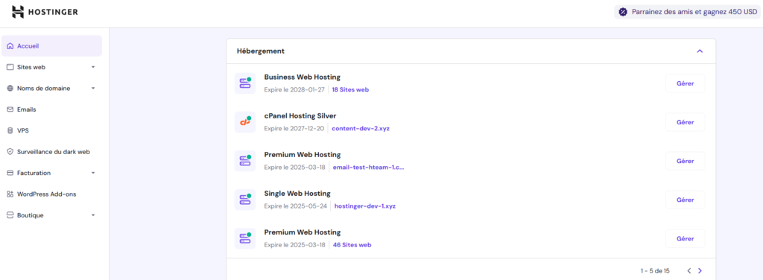Click the Boutique store icon
Screen dimensions: 763x280
10,215
